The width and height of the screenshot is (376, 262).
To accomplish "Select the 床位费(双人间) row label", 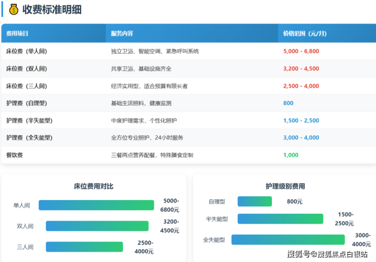I will click(x=26, y=68).
